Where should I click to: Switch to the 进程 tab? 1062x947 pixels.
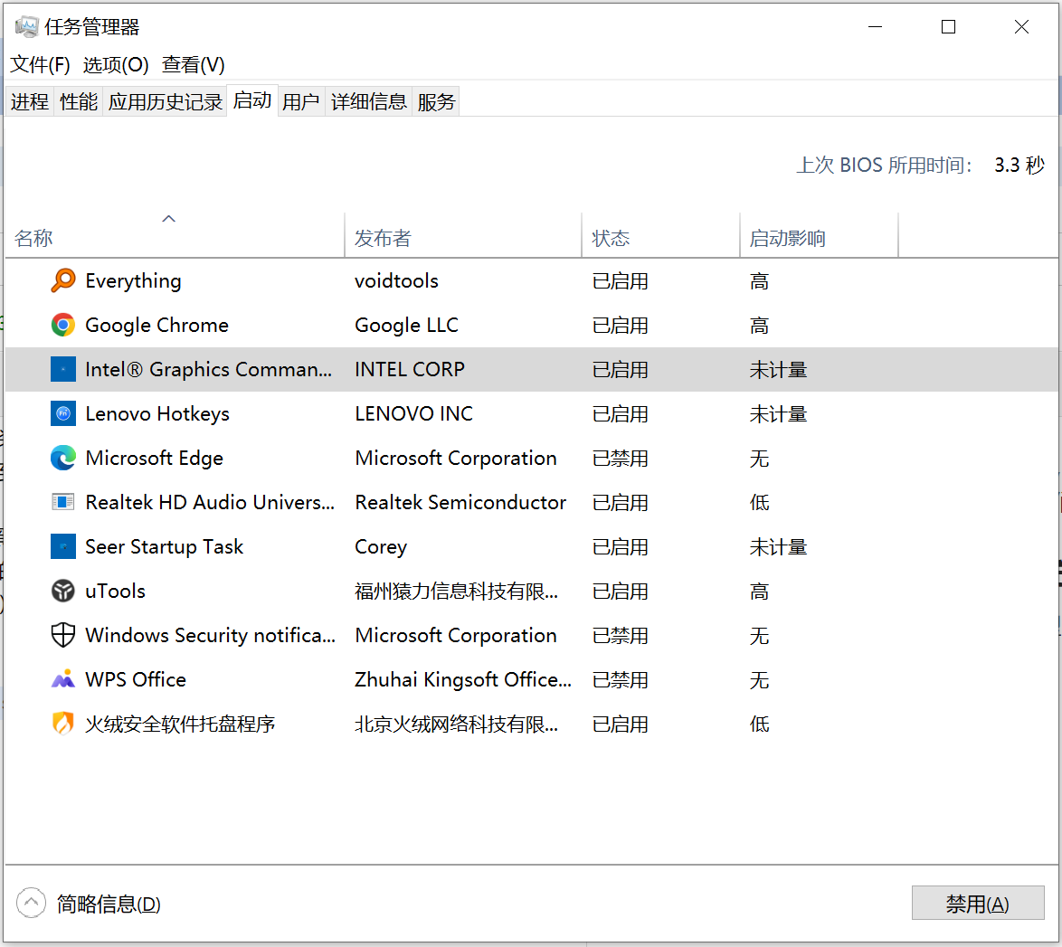pyautogui.click(x=29, y=101)
